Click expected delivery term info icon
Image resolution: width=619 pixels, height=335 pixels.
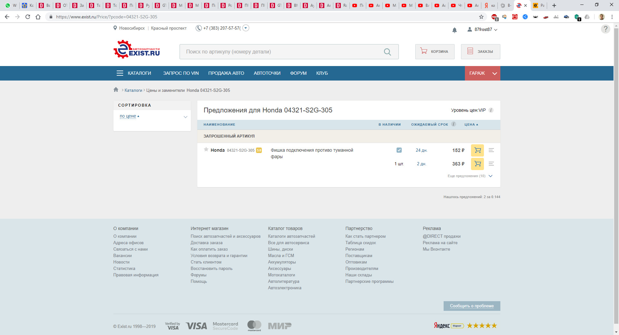pos(454,124)
